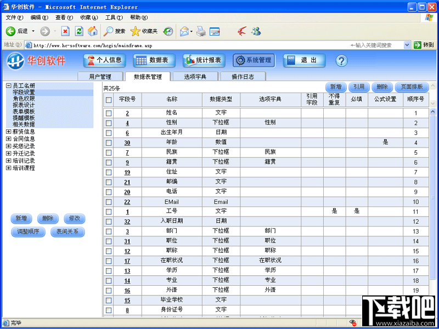
Task: Tick the checkbox for 出生年月 row
Action: (109, 133)
